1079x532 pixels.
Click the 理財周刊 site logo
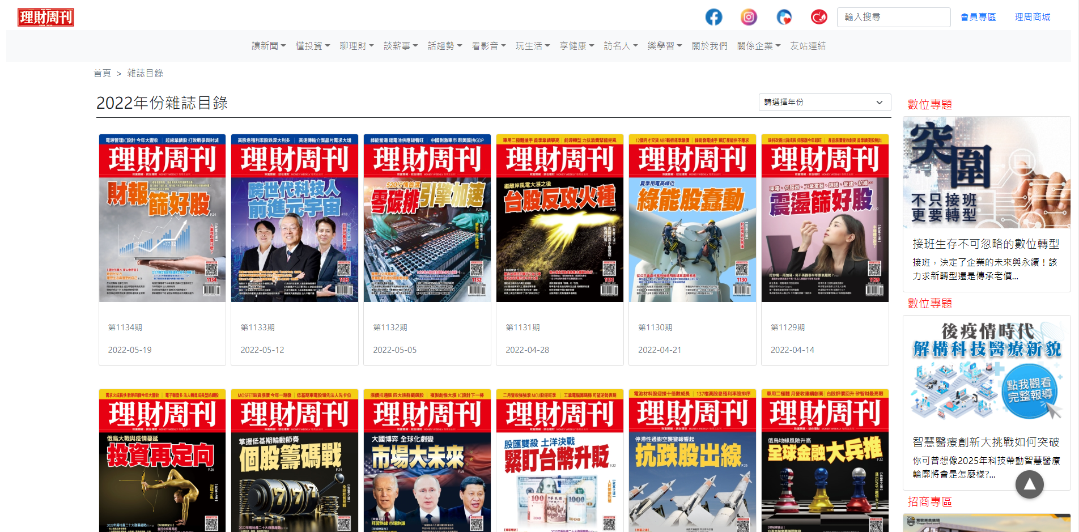46,18
